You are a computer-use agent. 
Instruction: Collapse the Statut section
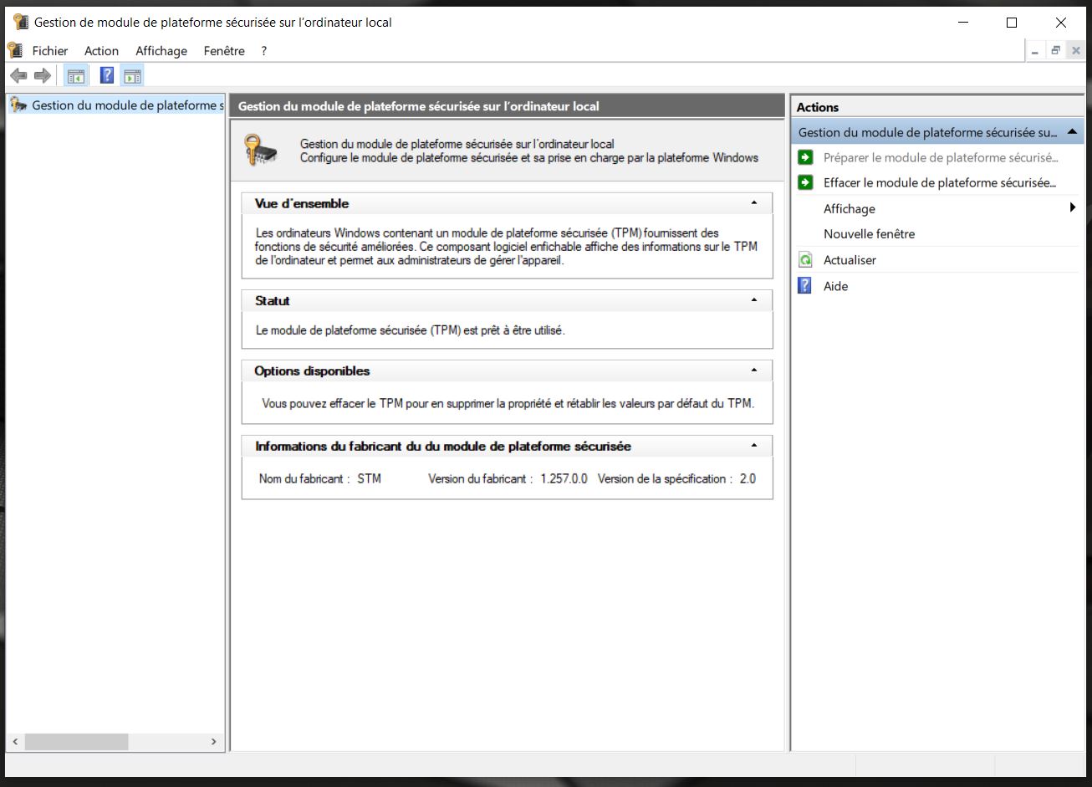(754, 300)
